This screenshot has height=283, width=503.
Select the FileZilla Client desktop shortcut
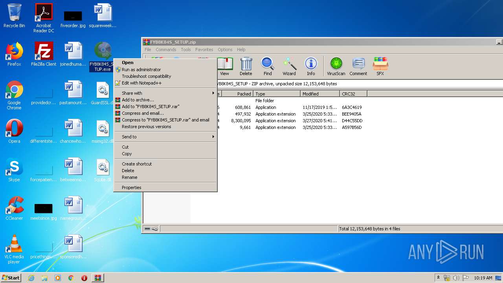44,54
